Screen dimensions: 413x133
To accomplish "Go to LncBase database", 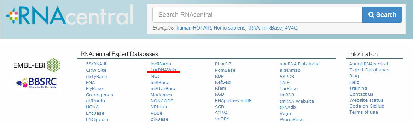I will [95, 113].
